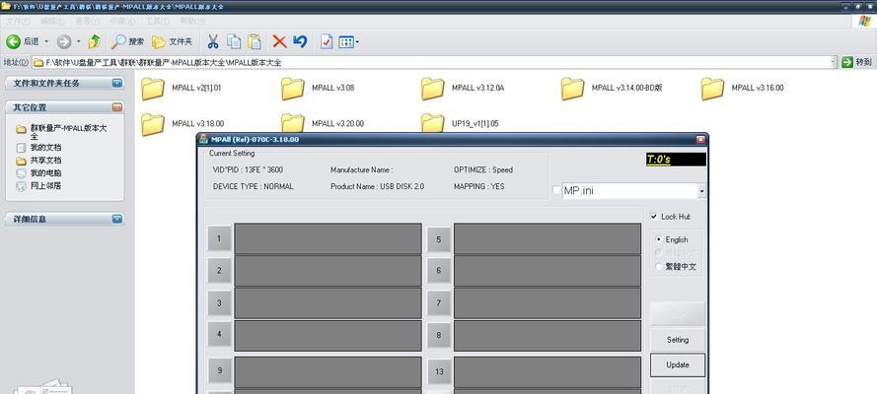Select the MPALL v3.18.00 folder
Viewport: 877px width, 394px height.
click(183, 123)
